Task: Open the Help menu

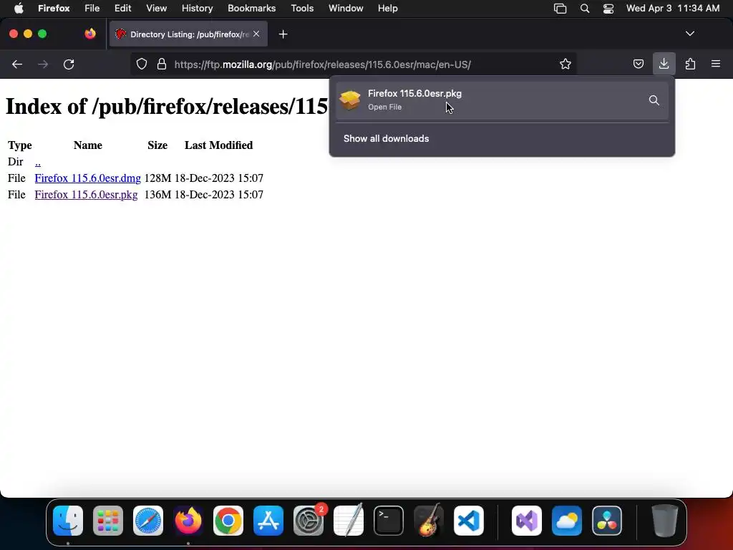Action: coord(387,8)
